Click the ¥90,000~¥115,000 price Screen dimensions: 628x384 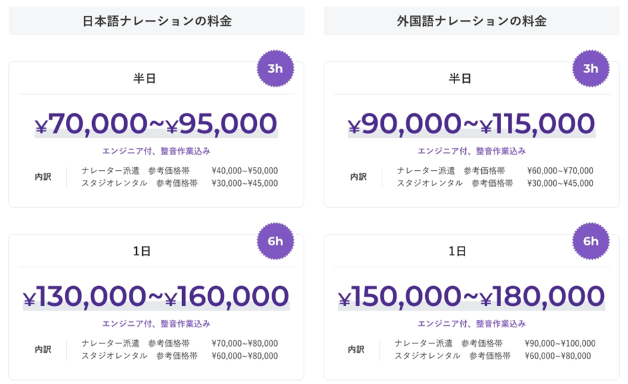pos(471,124)
